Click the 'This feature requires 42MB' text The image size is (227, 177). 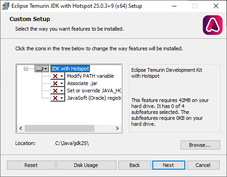pos(170,112)
